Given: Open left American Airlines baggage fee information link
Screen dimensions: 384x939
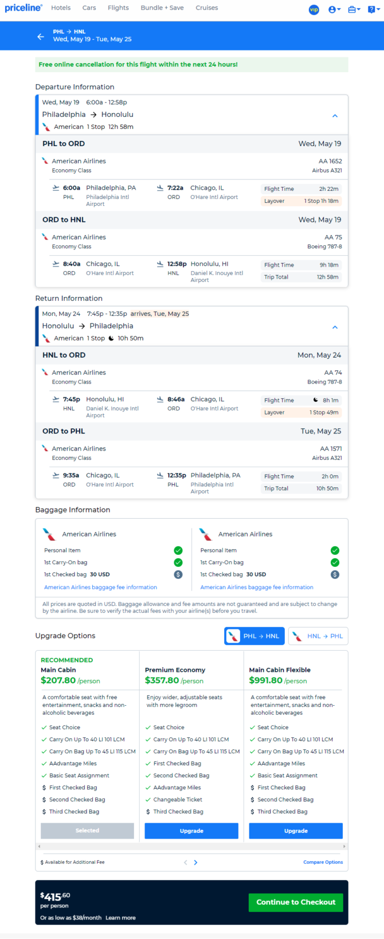Looking at the screenshot, I should [100, 587].
